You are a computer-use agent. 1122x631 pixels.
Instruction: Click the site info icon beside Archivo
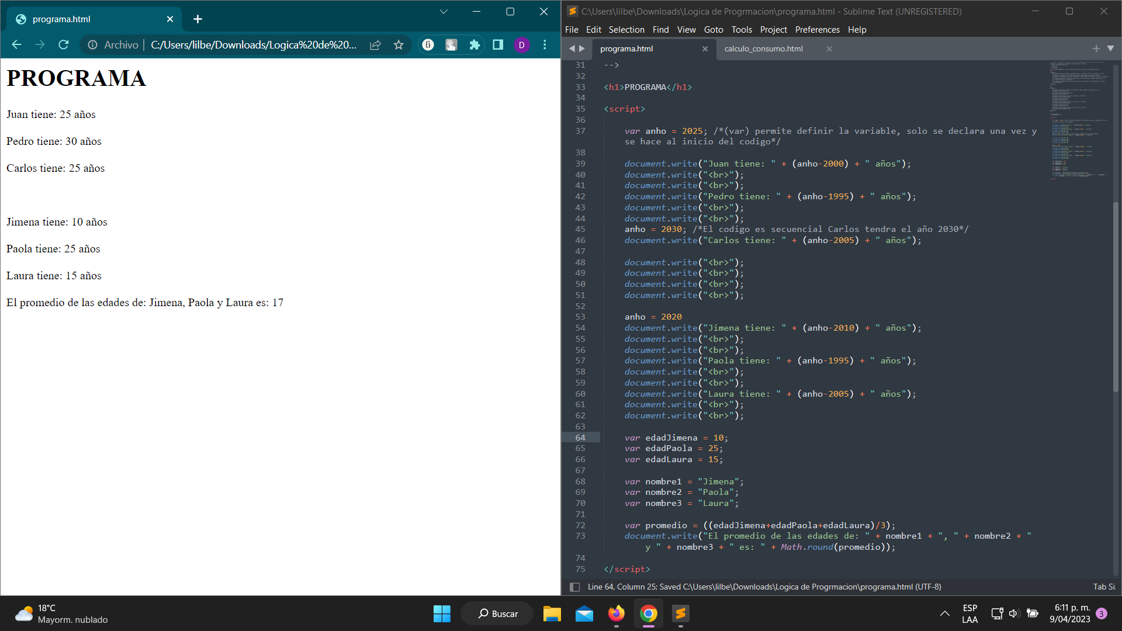pos(92,45)
